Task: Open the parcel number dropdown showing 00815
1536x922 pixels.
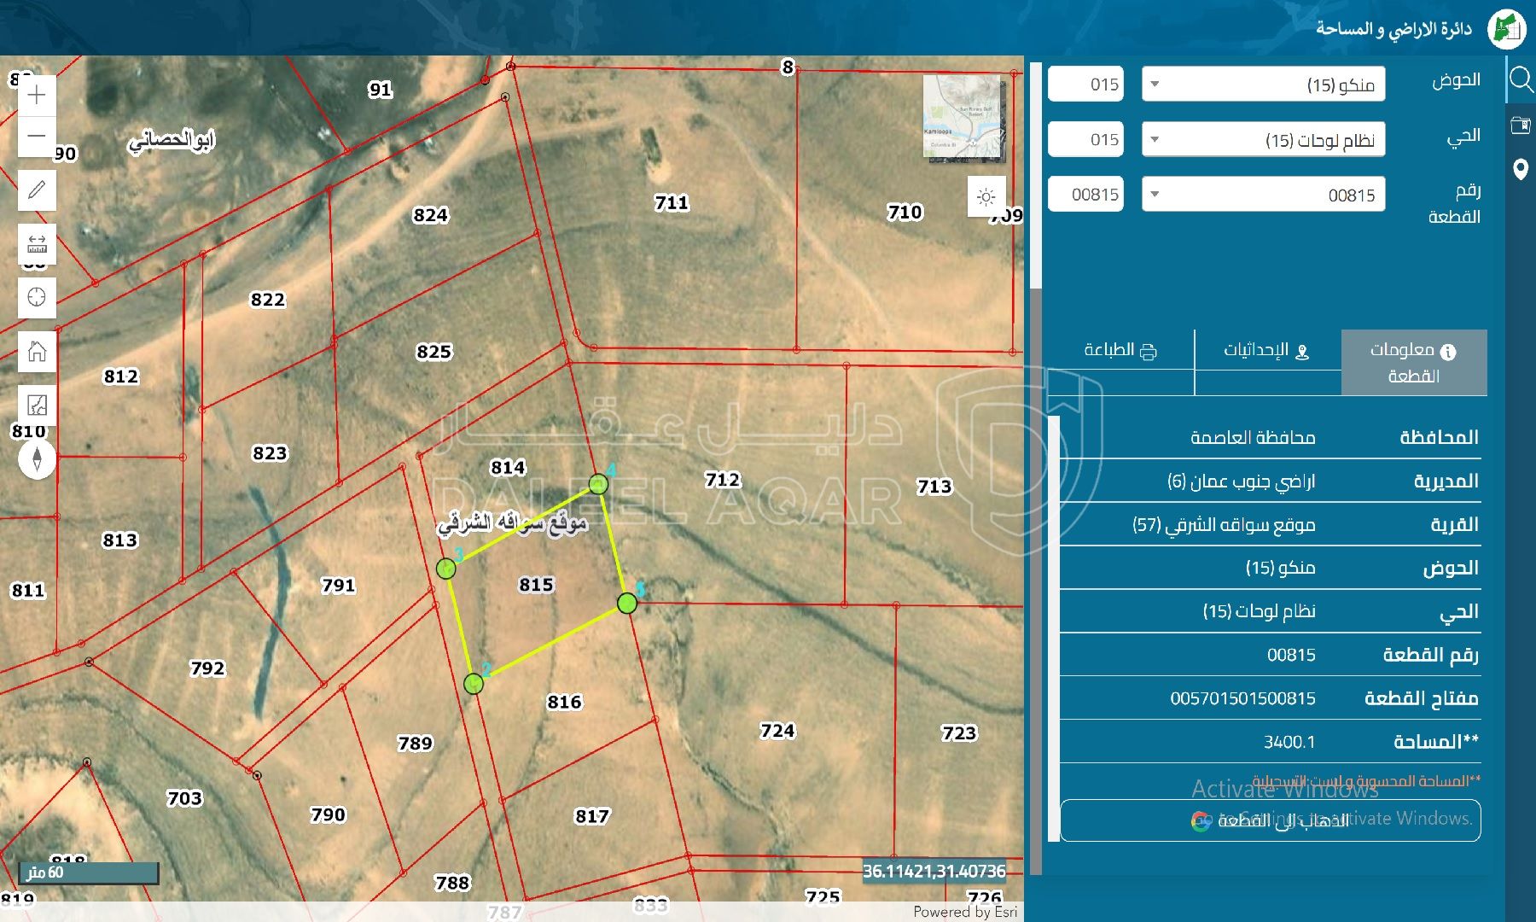Action: [1263, 195]
